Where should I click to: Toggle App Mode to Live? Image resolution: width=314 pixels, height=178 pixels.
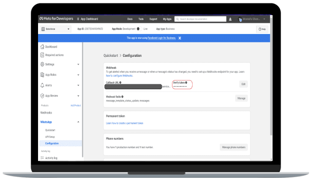pyautogui.click(x=139, y=29)
